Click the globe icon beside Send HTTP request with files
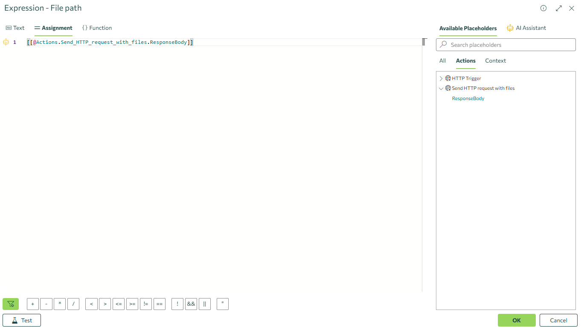 [x=448, y=88]
